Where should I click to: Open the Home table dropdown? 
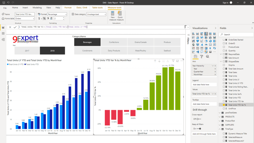point(25,18)
